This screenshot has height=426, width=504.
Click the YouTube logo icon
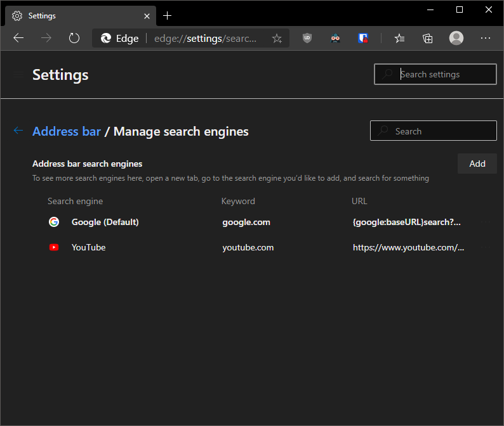coord(54,247)
